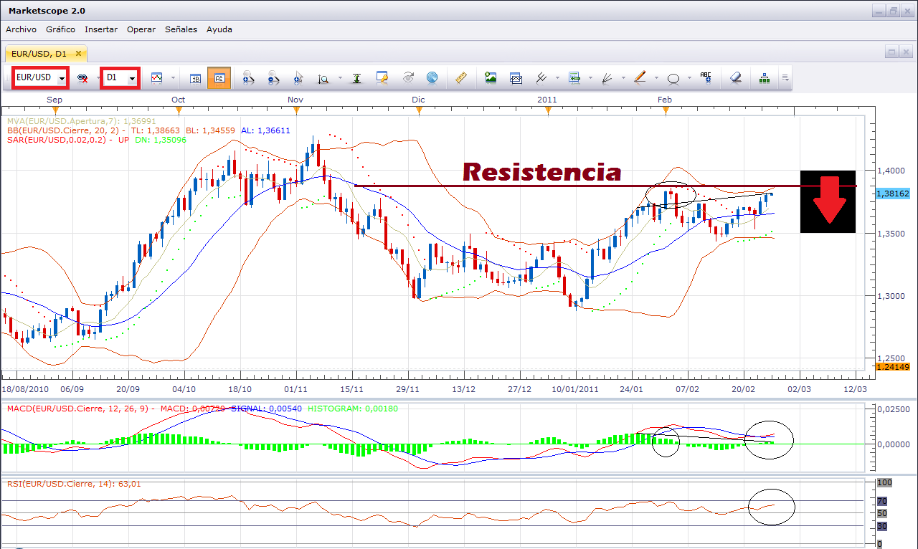This screenshot has width=918, height=549.
Task: Click the grey eye view icon
Action: coord(407,77)
